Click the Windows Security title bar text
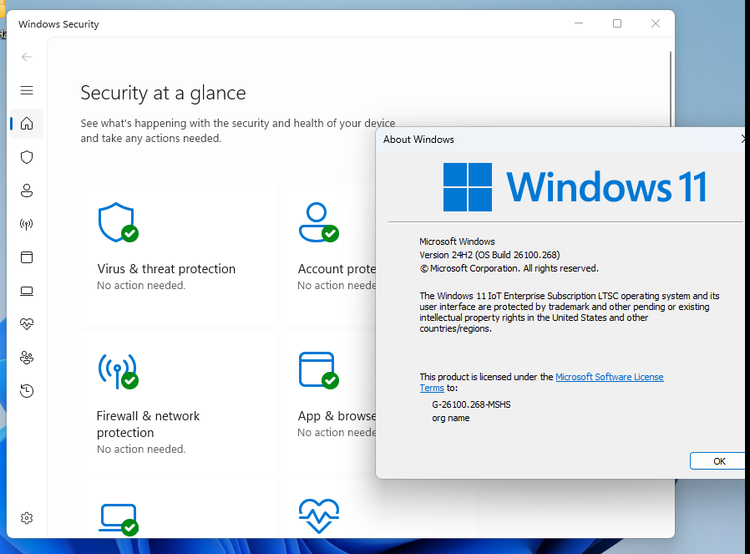This screenshot has height=554, width=750. [58, 24]
